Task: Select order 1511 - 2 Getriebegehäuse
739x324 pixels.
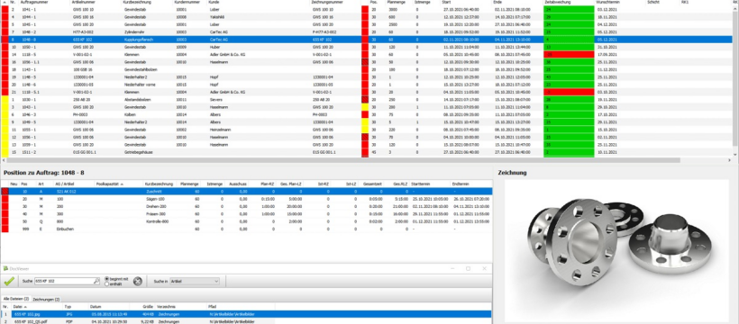Action: [x=367, y=153]
